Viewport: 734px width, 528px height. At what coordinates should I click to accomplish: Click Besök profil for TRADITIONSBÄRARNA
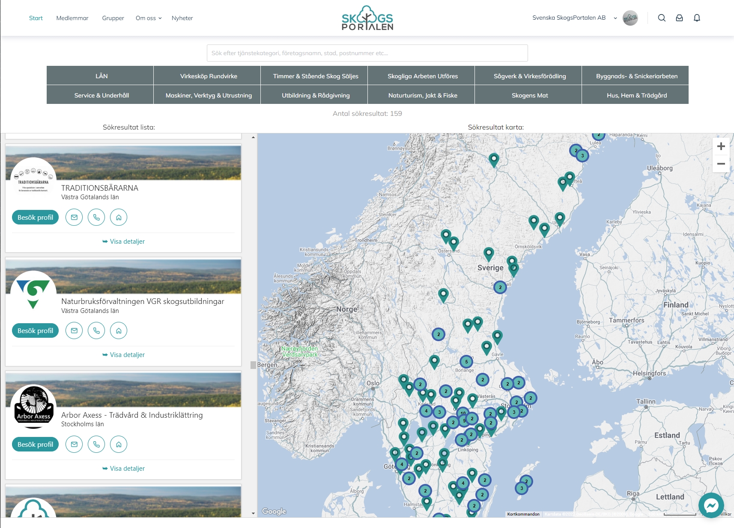(35, 217)
